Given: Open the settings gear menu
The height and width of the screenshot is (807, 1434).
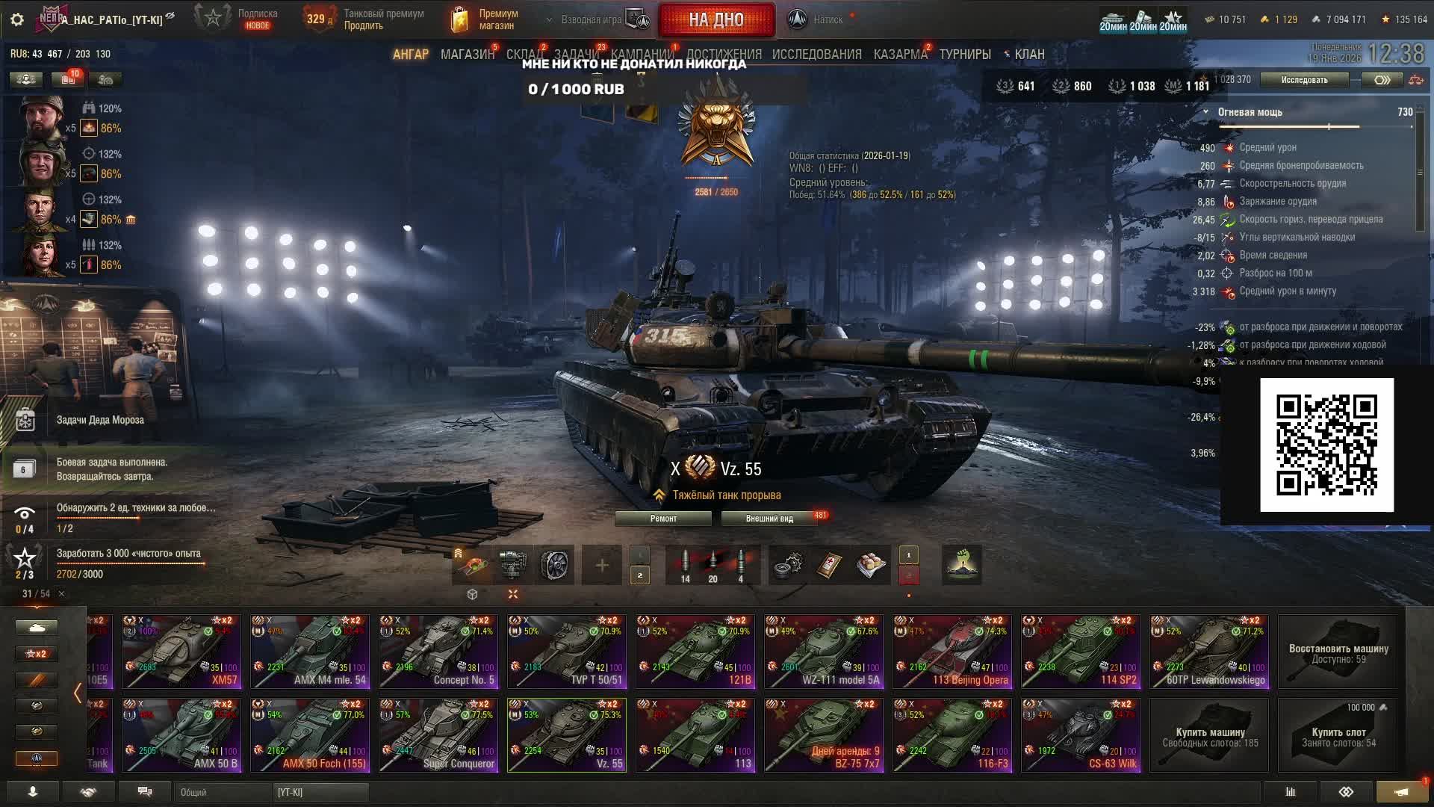Looking at the screenshot, I should 17,19.
